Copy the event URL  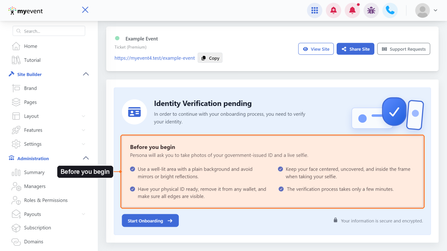click(x=210, y=58)
